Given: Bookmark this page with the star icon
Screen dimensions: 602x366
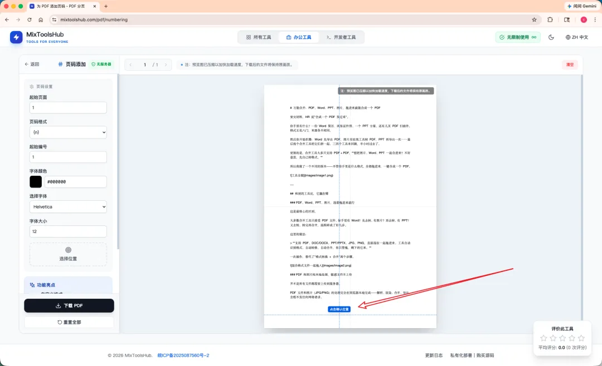Looking at the screenshot, I should click(x=534, y=19).
